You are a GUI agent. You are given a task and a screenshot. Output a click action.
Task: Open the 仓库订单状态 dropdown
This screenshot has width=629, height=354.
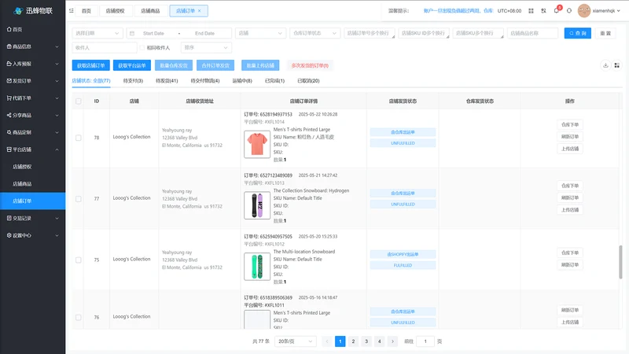[x=315, y=33]
